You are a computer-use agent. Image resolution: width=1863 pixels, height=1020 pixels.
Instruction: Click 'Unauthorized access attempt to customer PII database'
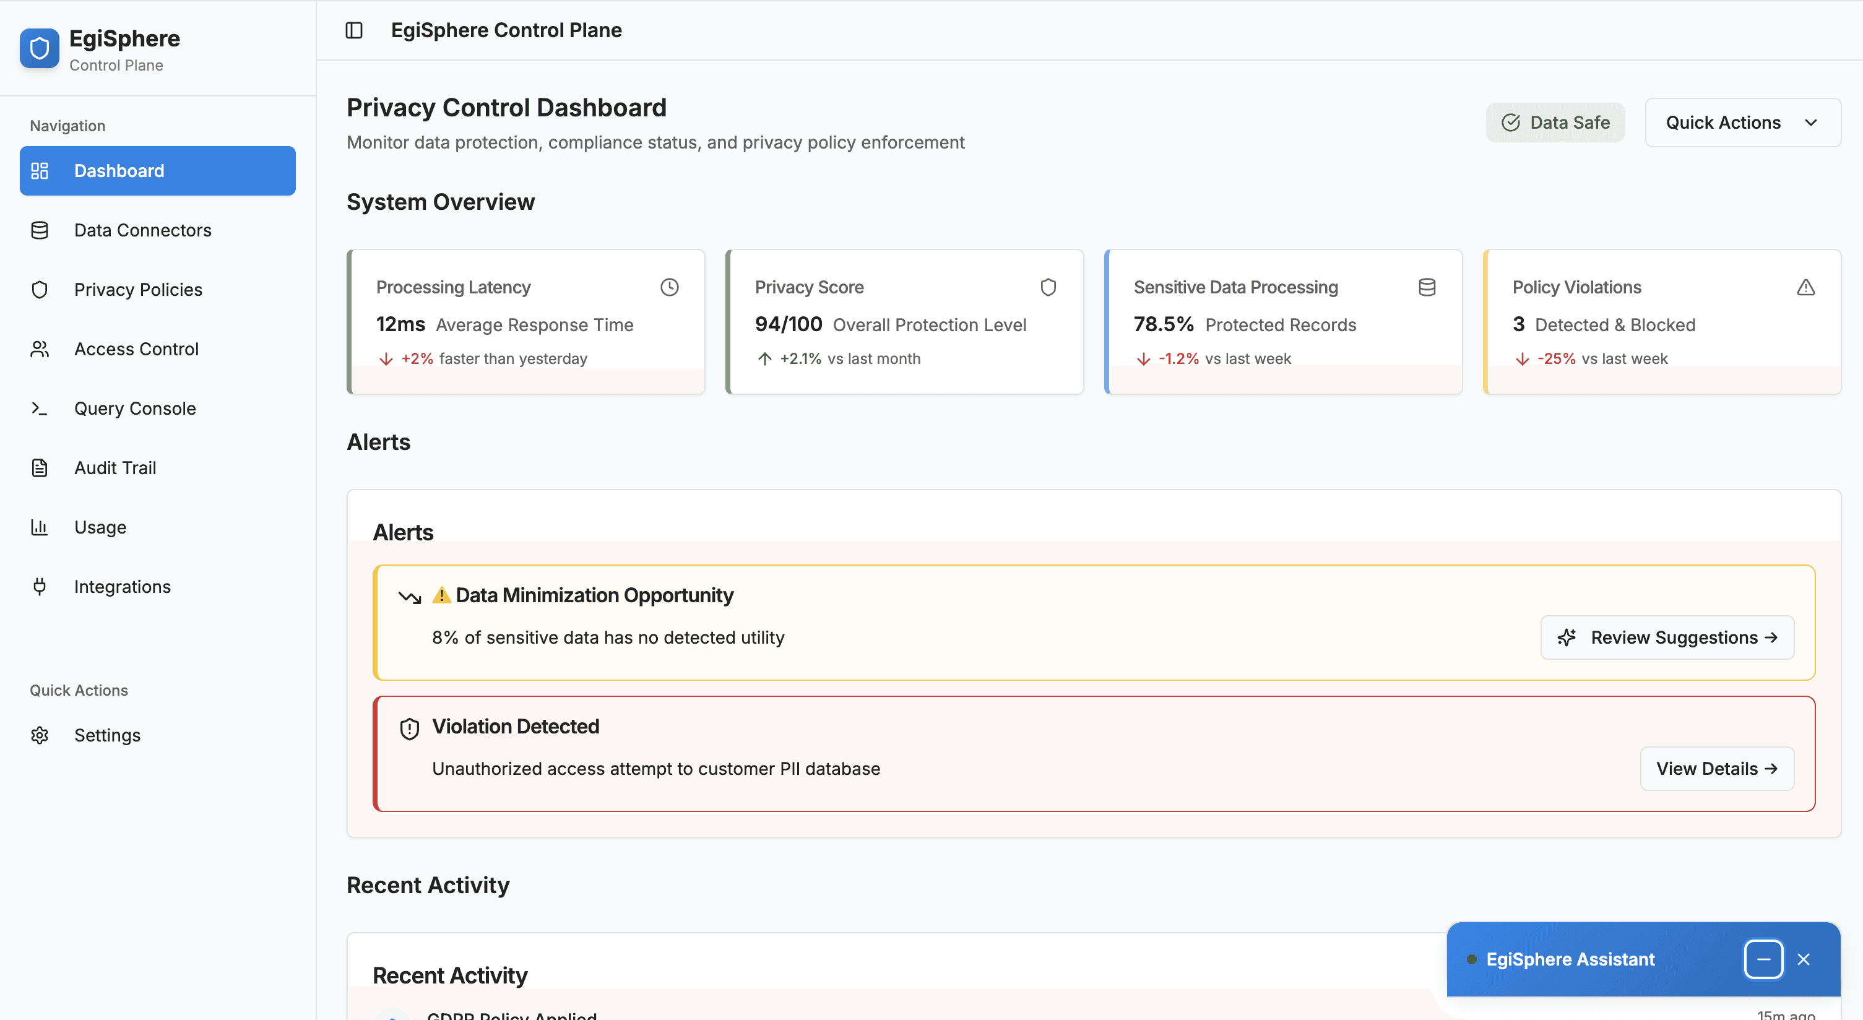point(656,768)
